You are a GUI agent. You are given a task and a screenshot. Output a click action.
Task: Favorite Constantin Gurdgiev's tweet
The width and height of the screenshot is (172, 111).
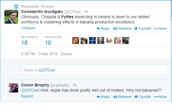coord(142,29)
